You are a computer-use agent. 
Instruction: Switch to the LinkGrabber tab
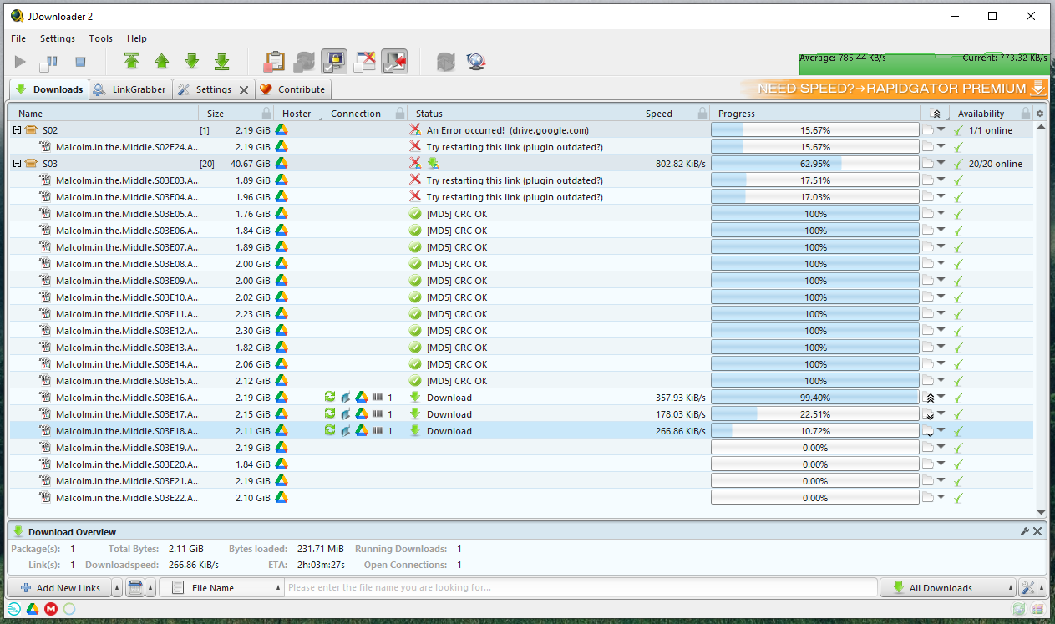(x=130, y=89)
